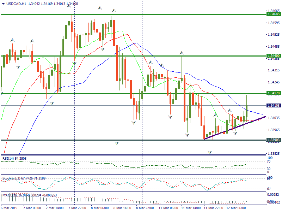Click the up fractal arrow above 1.34400 spike

click(182, 53)
